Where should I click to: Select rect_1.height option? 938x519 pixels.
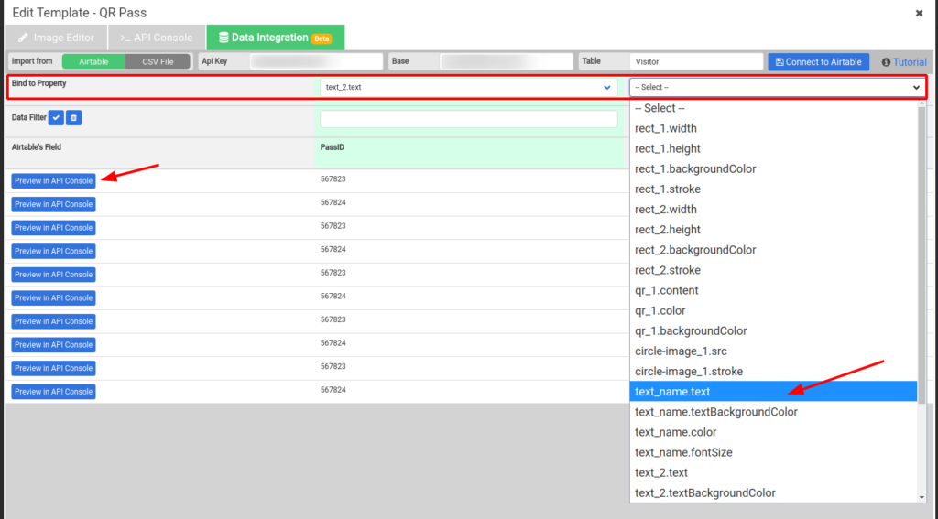(773, 149)
